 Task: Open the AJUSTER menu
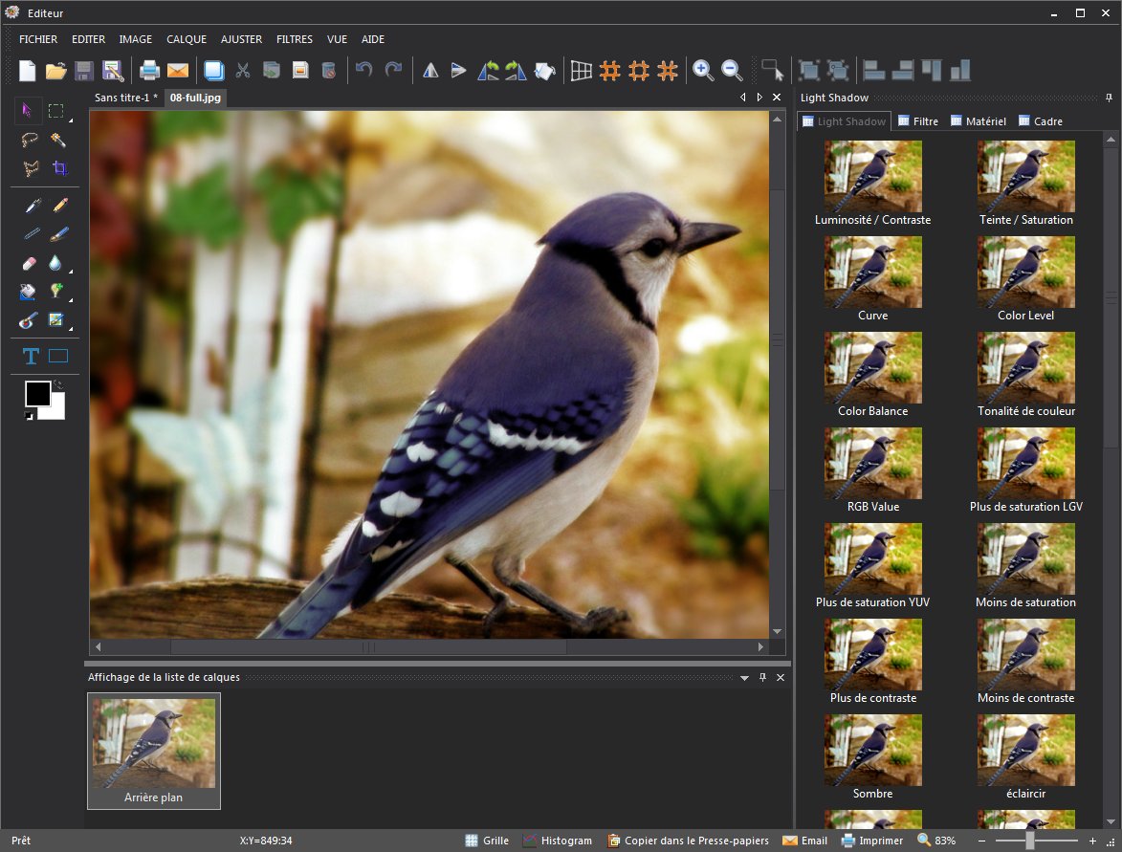click(x=241, y=39)
